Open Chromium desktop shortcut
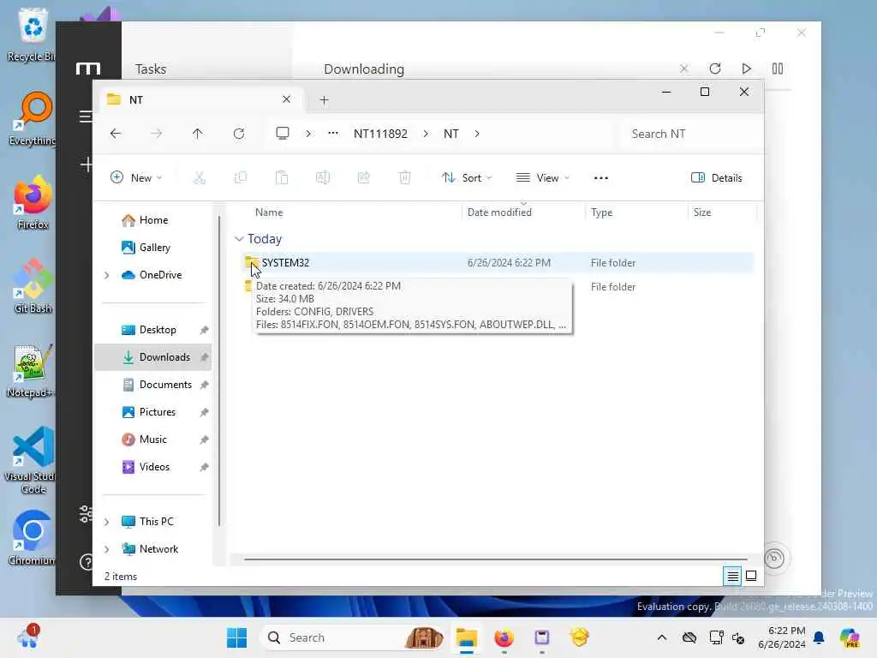 (33, 538)
